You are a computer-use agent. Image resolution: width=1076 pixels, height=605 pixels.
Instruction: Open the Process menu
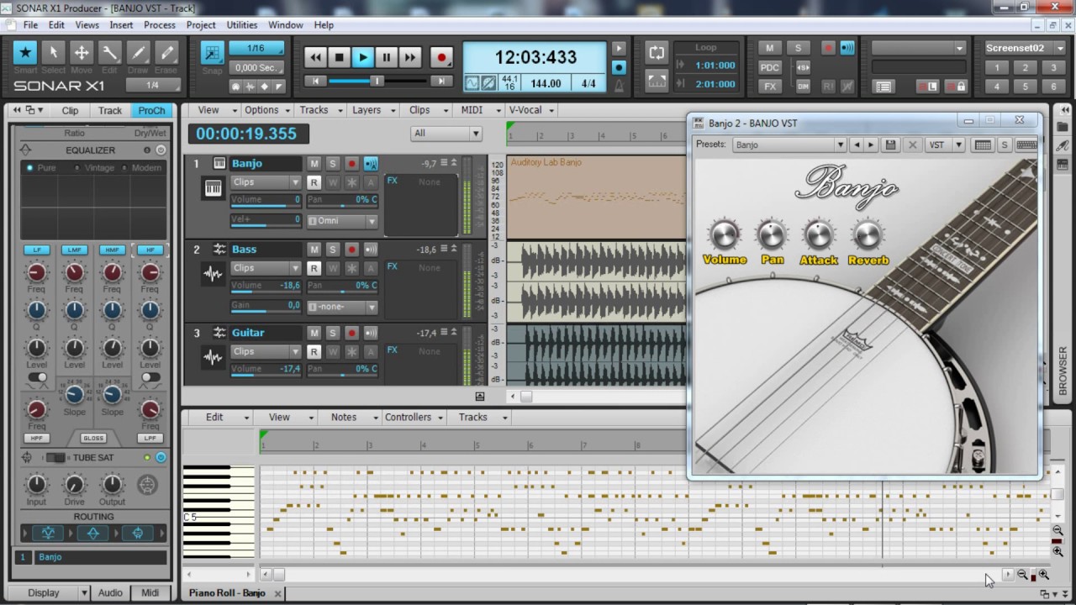(x=160, y=25)
